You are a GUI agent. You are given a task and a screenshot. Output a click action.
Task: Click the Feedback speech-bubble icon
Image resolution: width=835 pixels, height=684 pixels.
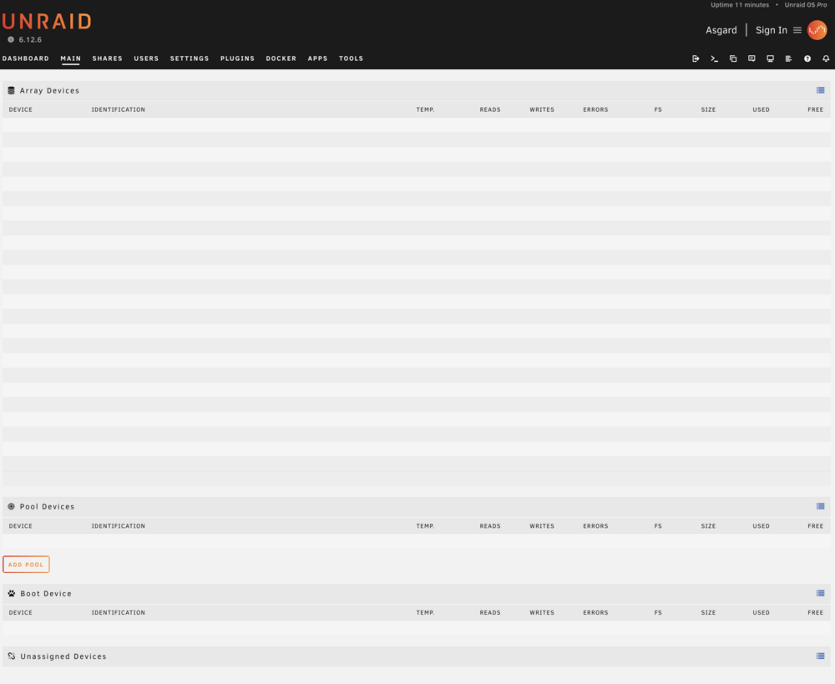coord(751,58)
